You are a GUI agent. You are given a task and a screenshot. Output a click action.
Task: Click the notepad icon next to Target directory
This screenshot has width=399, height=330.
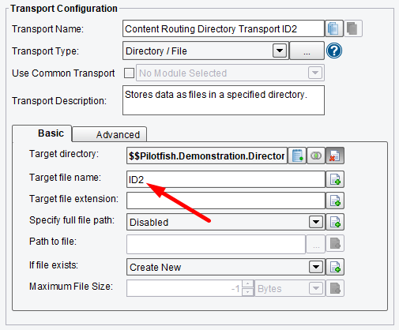(x=297, y=156)
